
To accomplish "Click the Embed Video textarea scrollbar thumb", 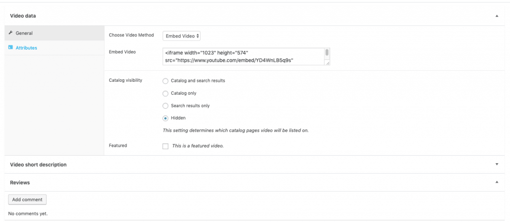I will [x=327, y=52].
